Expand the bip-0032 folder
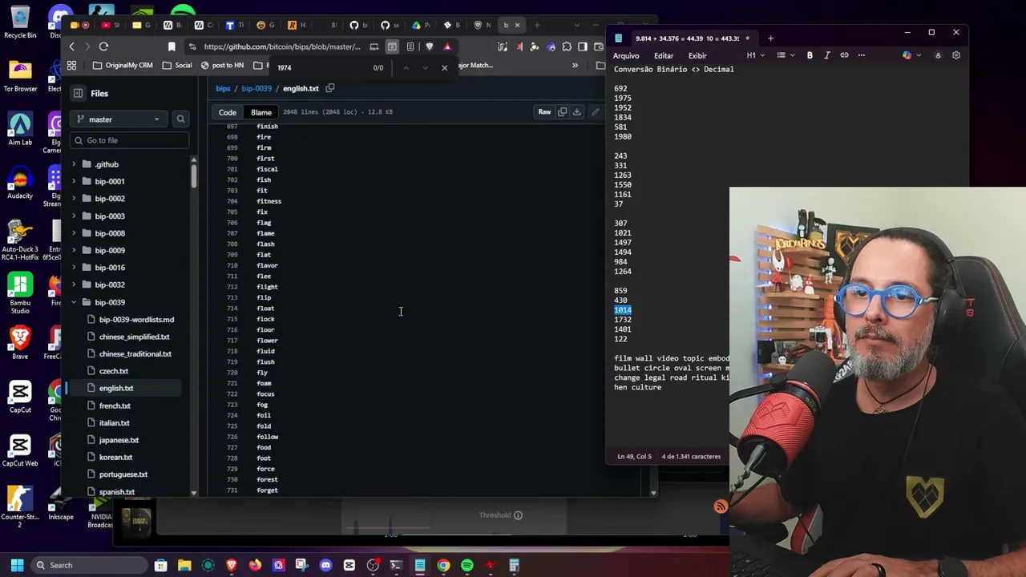 coord(74,284)
